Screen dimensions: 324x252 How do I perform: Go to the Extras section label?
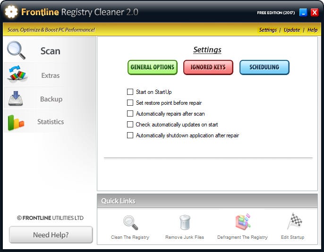point(51,76)
